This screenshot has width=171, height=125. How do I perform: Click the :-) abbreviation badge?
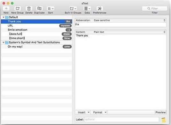[x=68, y=30]
